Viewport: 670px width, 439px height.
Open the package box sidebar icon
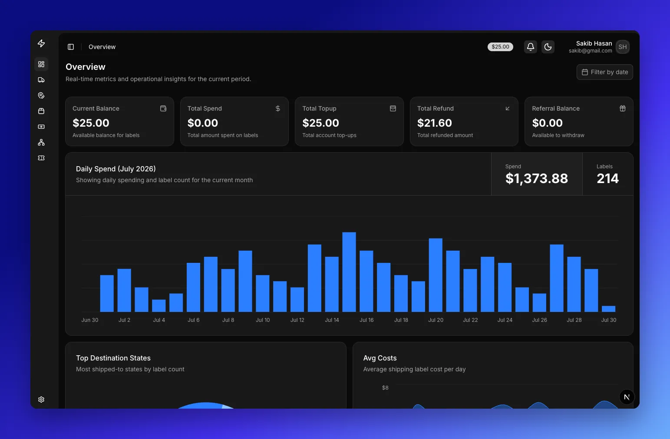[41, 111]
